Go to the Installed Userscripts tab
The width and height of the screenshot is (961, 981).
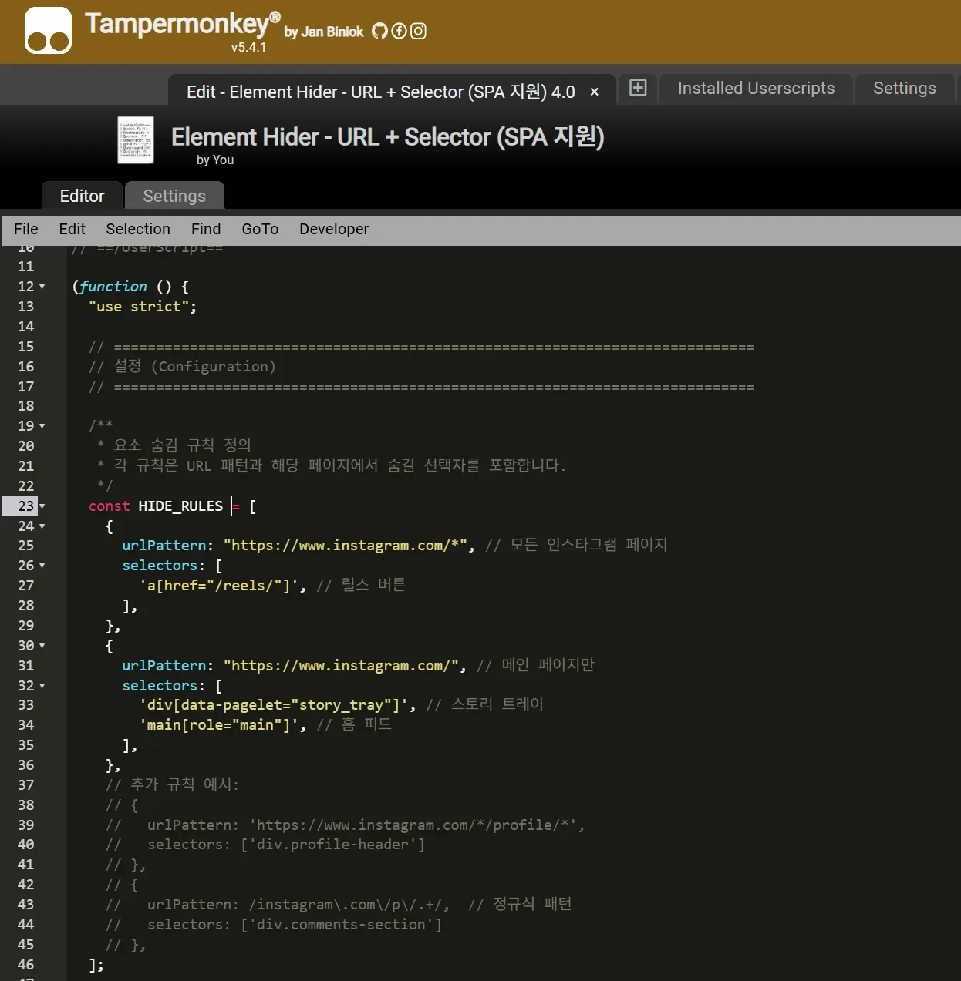756,89
